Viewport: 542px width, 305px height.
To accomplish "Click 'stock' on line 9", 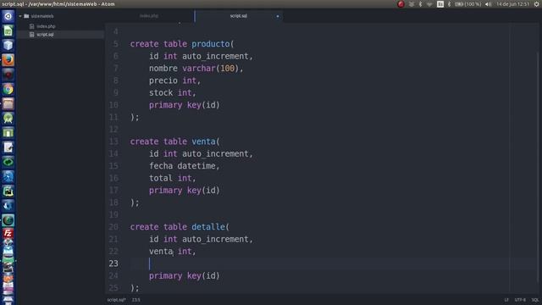I will pyautogui.click(x=161, y=92).
